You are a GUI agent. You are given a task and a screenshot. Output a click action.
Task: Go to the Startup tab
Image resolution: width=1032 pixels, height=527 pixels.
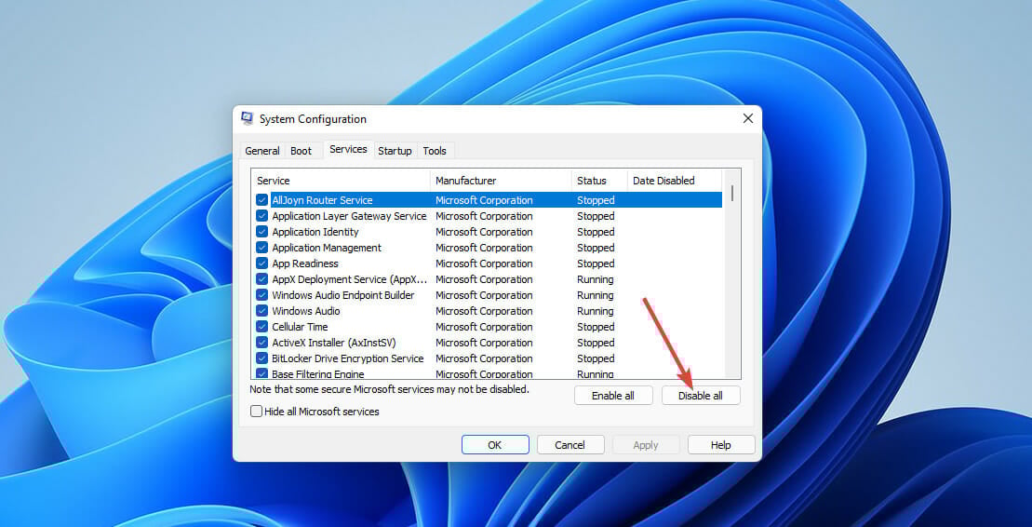[395, 151]
